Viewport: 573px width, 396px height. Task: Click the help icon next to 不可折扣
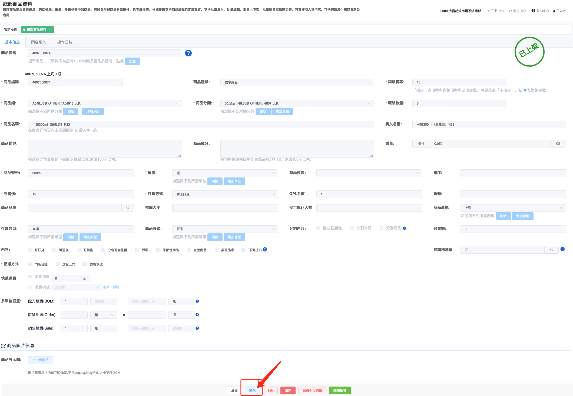[x=265, y=250]
